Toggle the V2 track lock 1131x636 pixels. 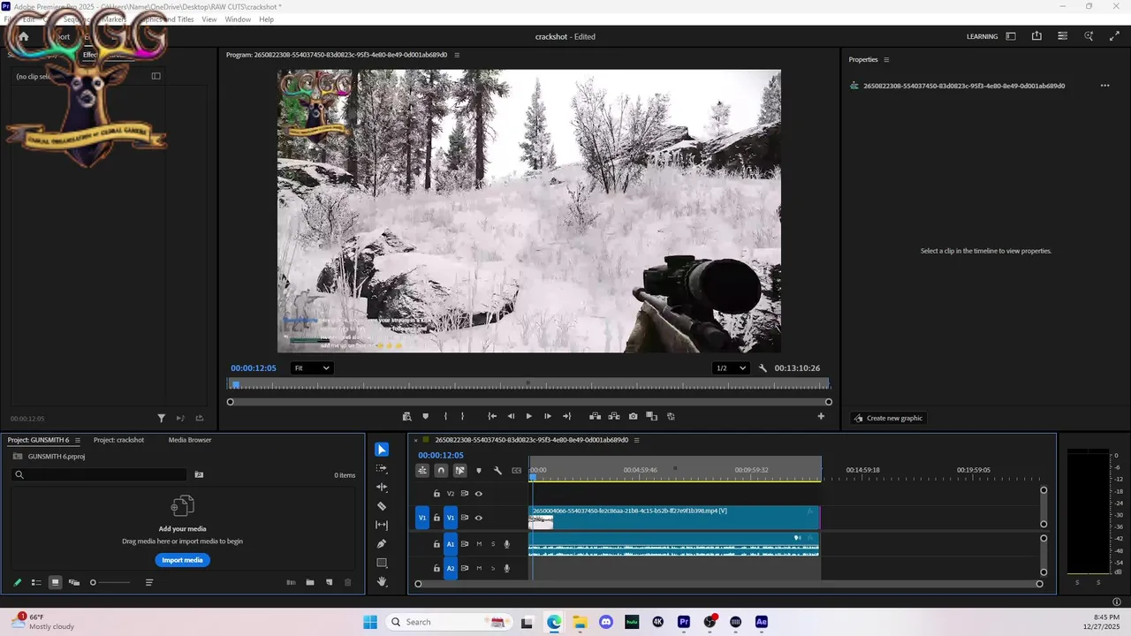coord(436,494)
